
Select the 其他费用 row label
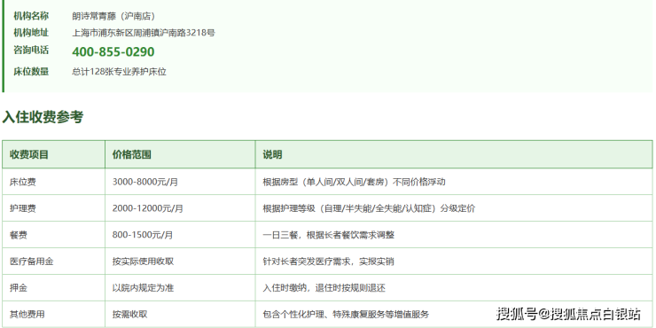tap(27, 314)
